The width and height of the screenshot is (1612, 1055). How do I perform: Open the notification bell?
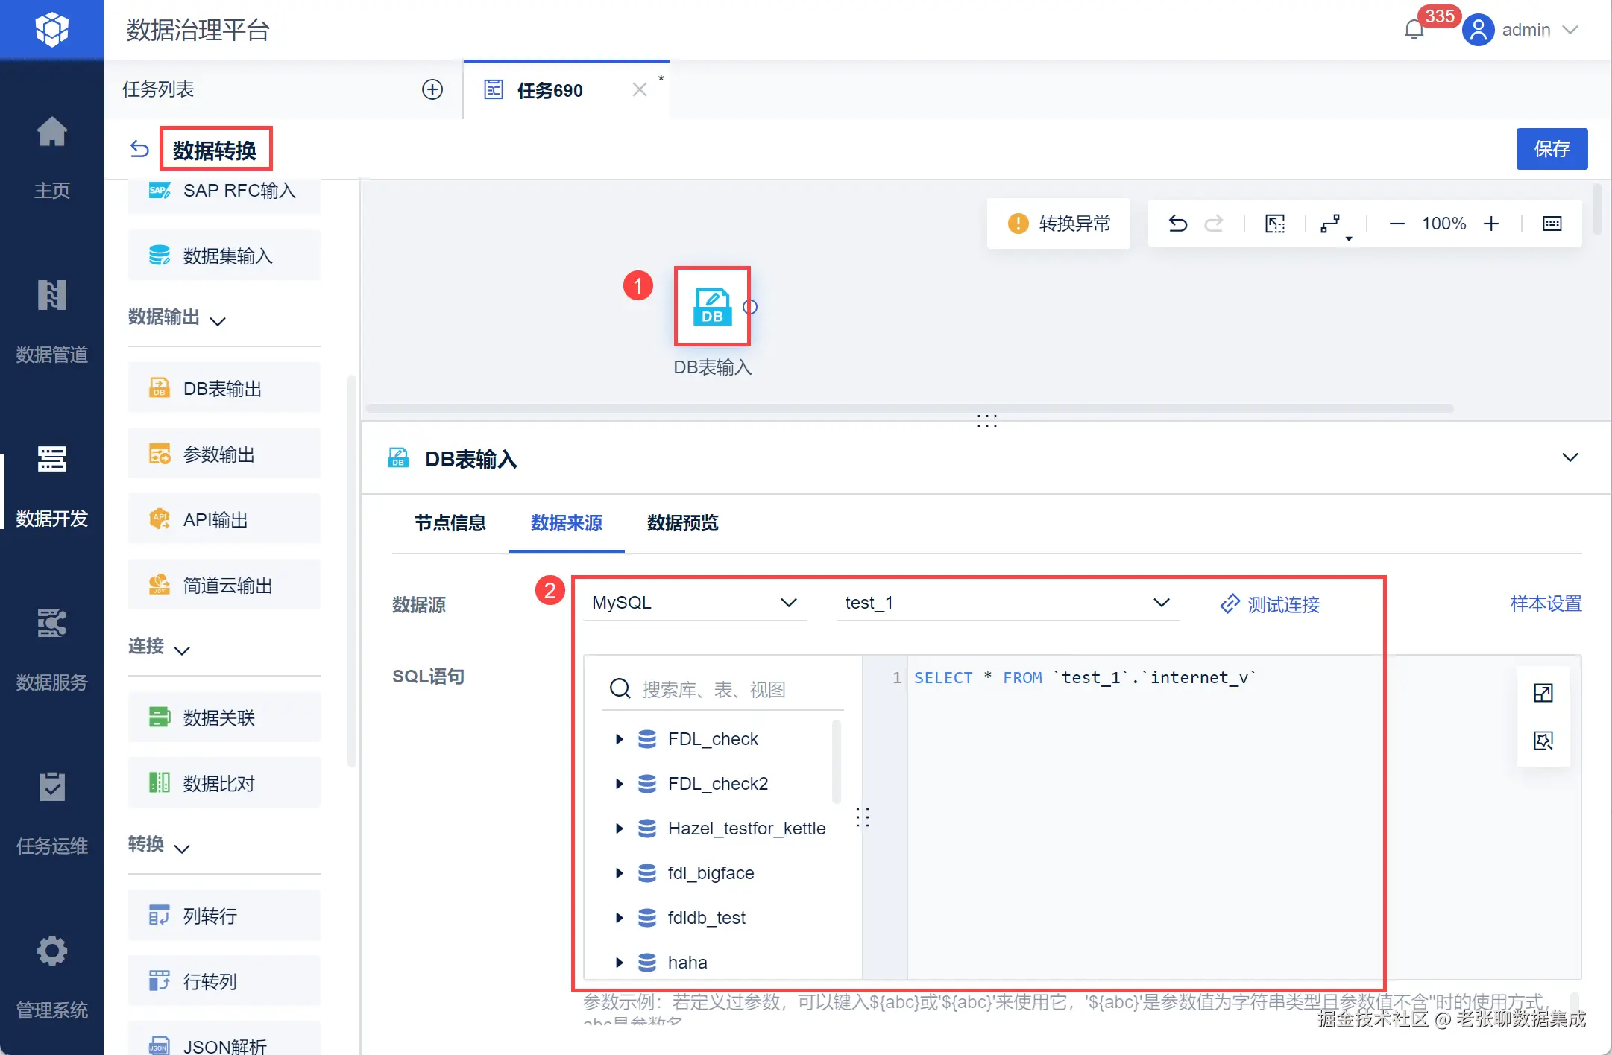1414,30
